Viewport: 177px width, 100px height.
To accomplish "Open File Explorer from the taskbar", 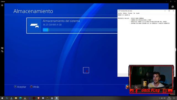I will pos(16,98).
